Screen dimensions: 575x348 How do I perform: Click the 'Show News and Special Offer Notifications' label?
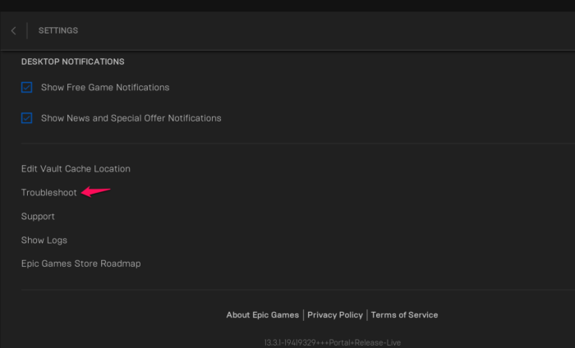(x=131, y=118)
